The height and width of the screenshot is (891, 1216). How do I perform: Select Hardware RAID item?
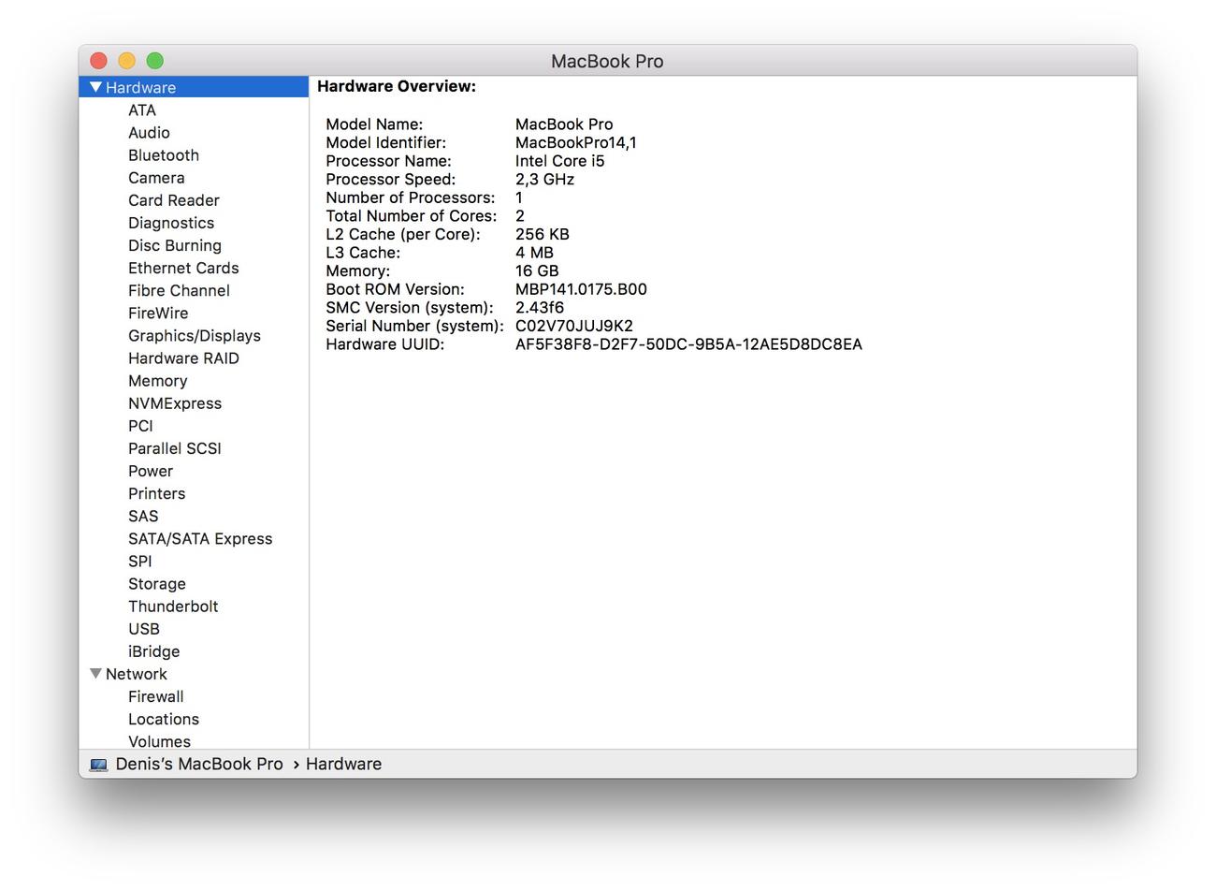point(183,358)
